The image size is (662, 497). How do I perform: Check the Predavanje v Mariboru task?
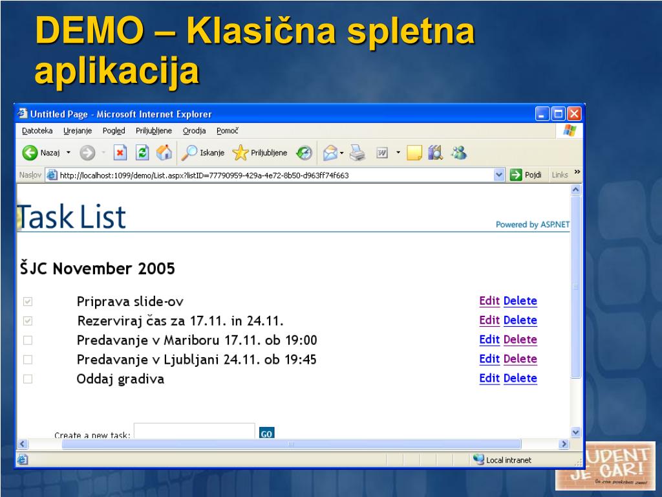(x=28, y=340)
